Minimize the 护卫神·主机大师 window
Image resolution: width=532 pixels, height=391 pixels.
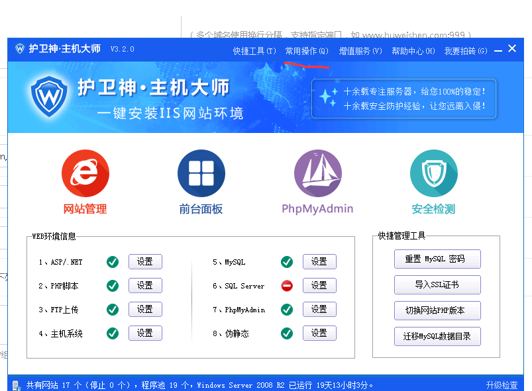click(x=498, y=51)
